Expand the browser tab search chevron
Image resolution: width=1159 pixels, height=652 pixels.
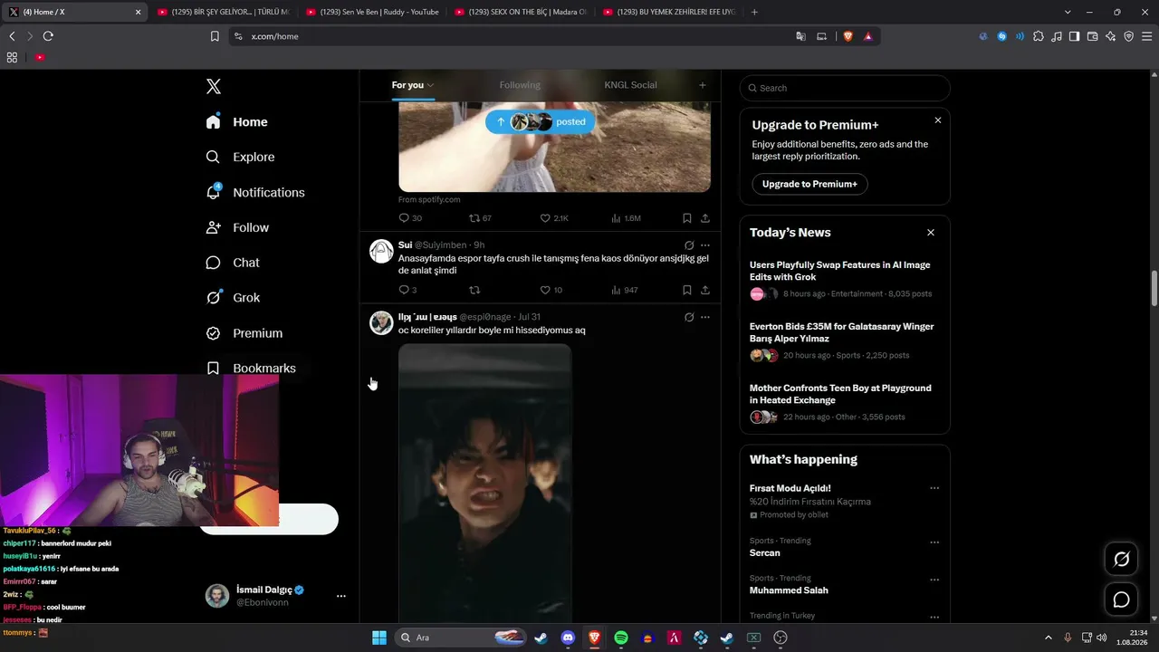click(x=1068, y=12)
